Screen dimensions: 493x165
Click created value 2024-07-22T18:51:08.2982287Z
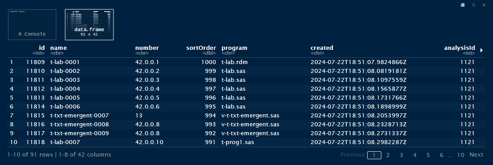coord(359,142)
